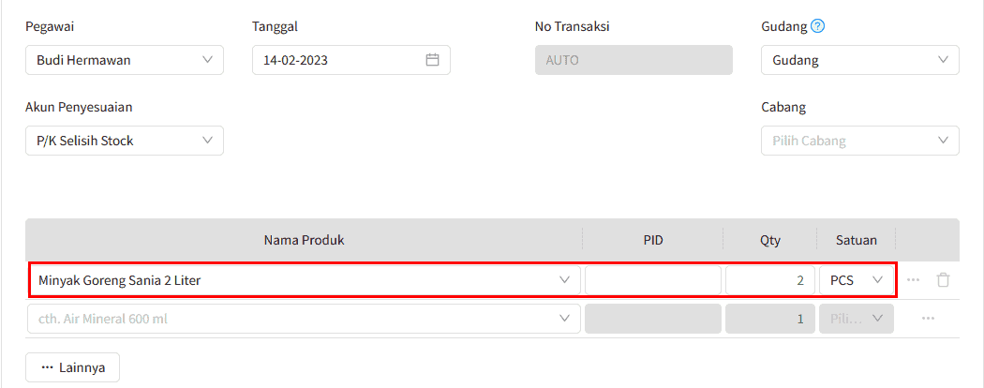Click the calendar icon in Tanggal field
984x388 pixels.
432,60
